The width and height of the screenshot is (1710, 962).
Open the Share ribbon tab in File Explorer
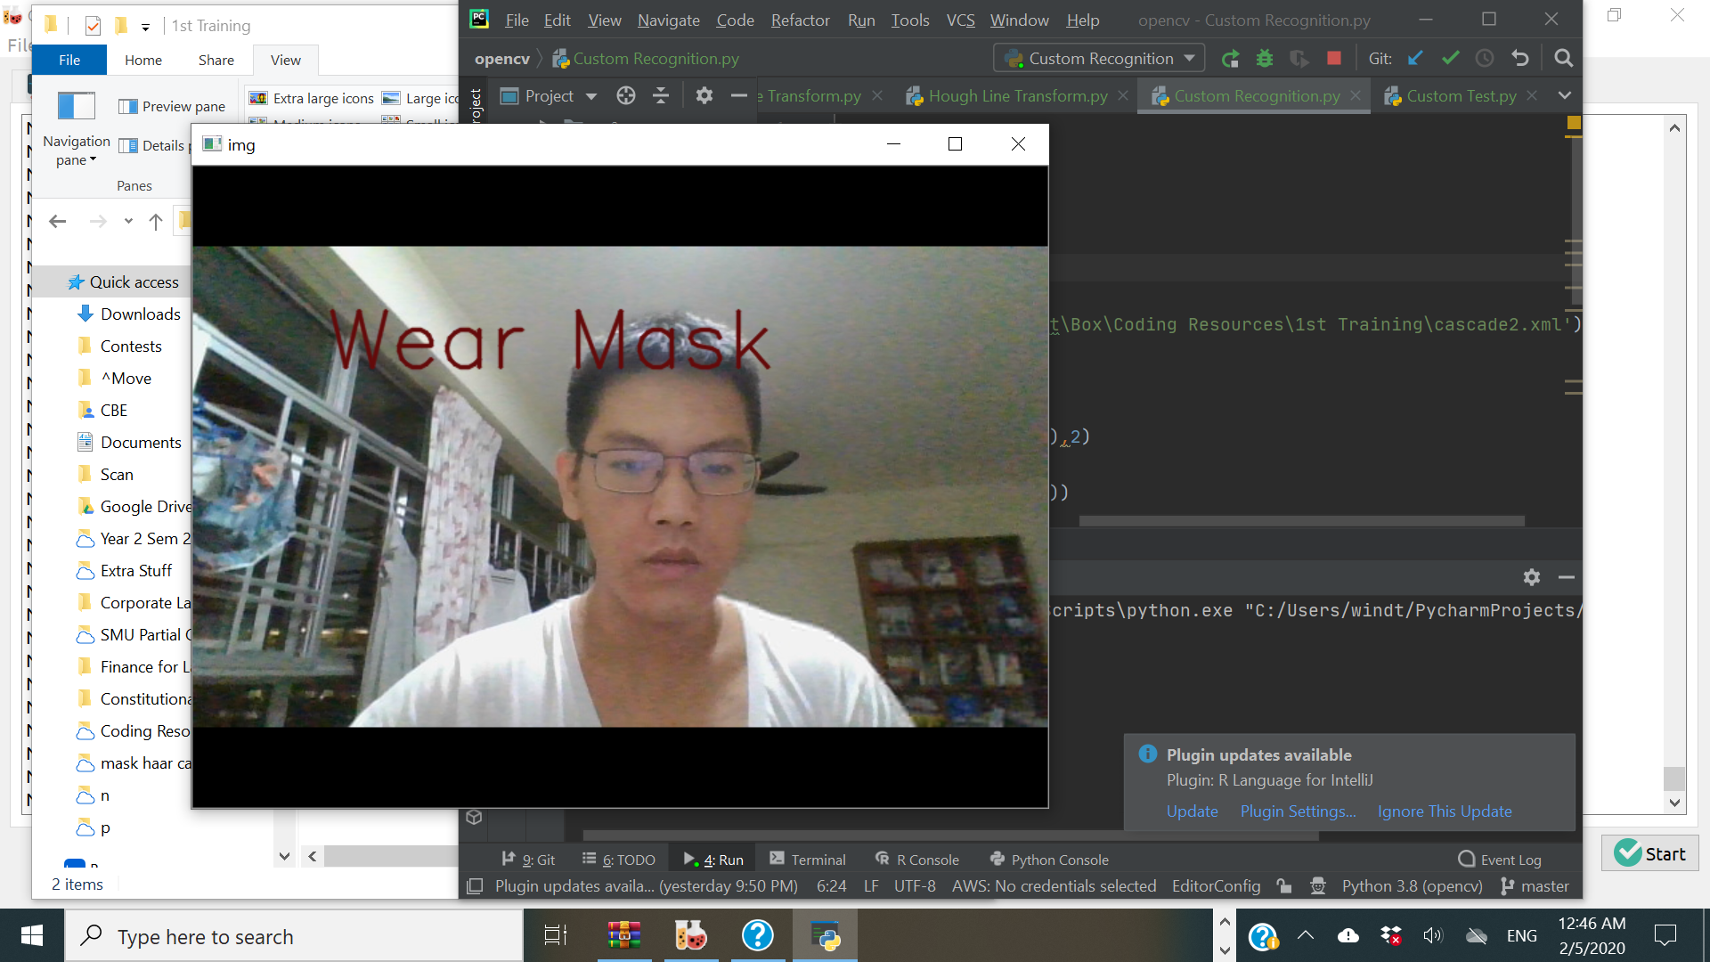pos(216,61)
